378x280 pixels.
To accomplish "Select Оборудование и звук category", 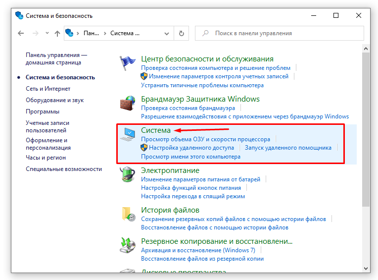I will click(55, 100).
